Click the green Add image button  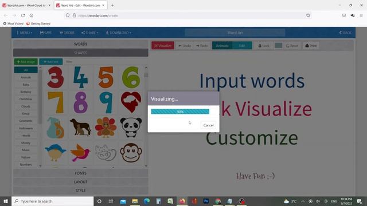(26, 62)
